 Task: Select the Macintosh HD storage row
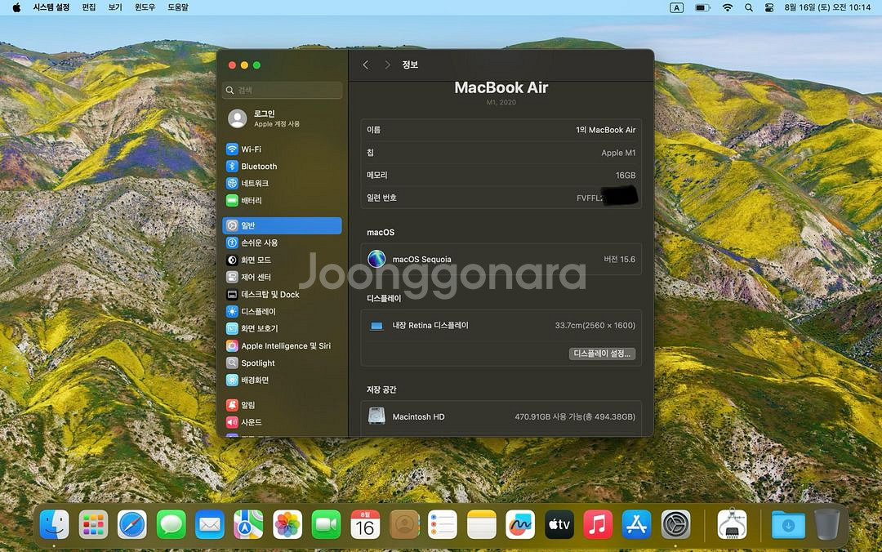(x=501, y=416)
